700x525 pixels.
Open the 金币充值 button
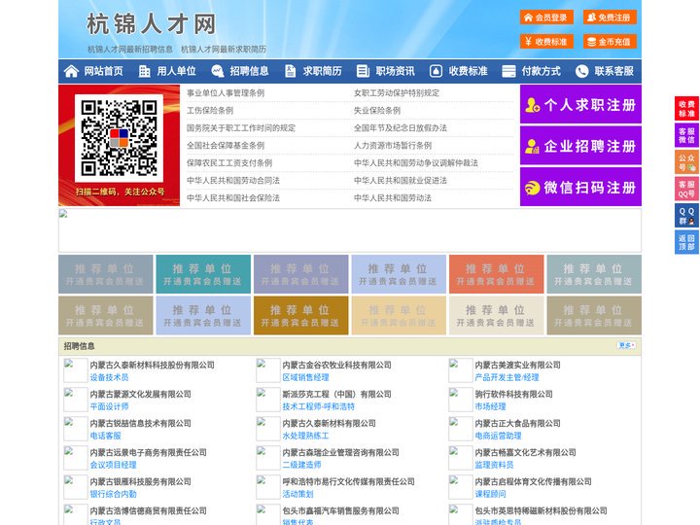610,42
